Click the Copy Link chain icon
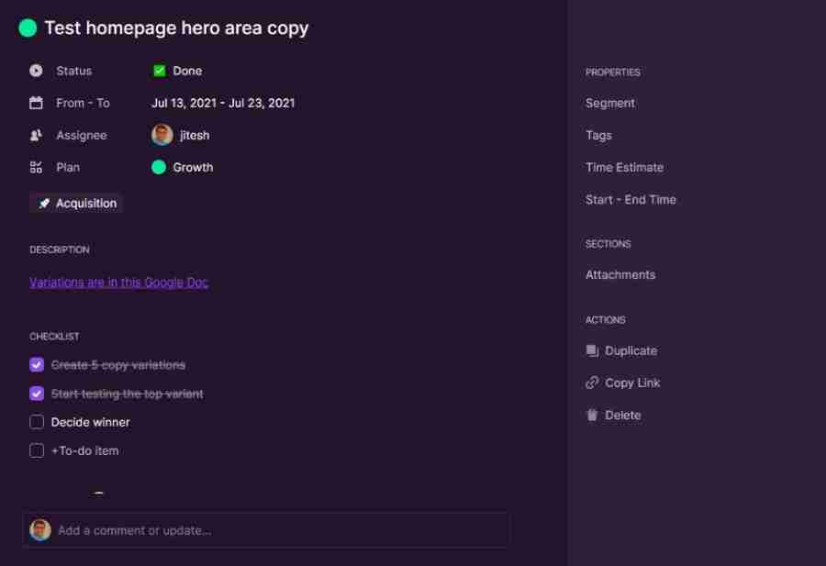 point(592,383)
